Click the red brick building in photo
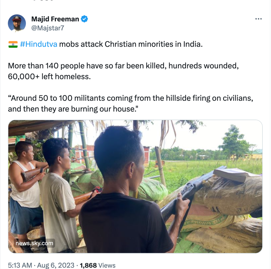 tap(146, 154)
